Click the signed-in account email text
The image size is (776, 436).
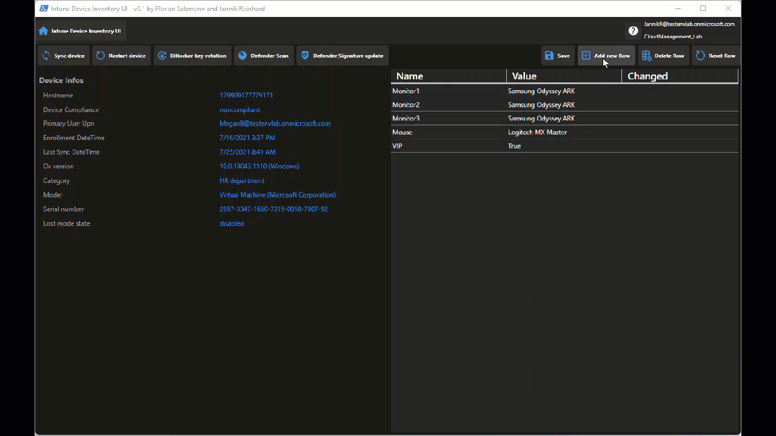[689, 24]
